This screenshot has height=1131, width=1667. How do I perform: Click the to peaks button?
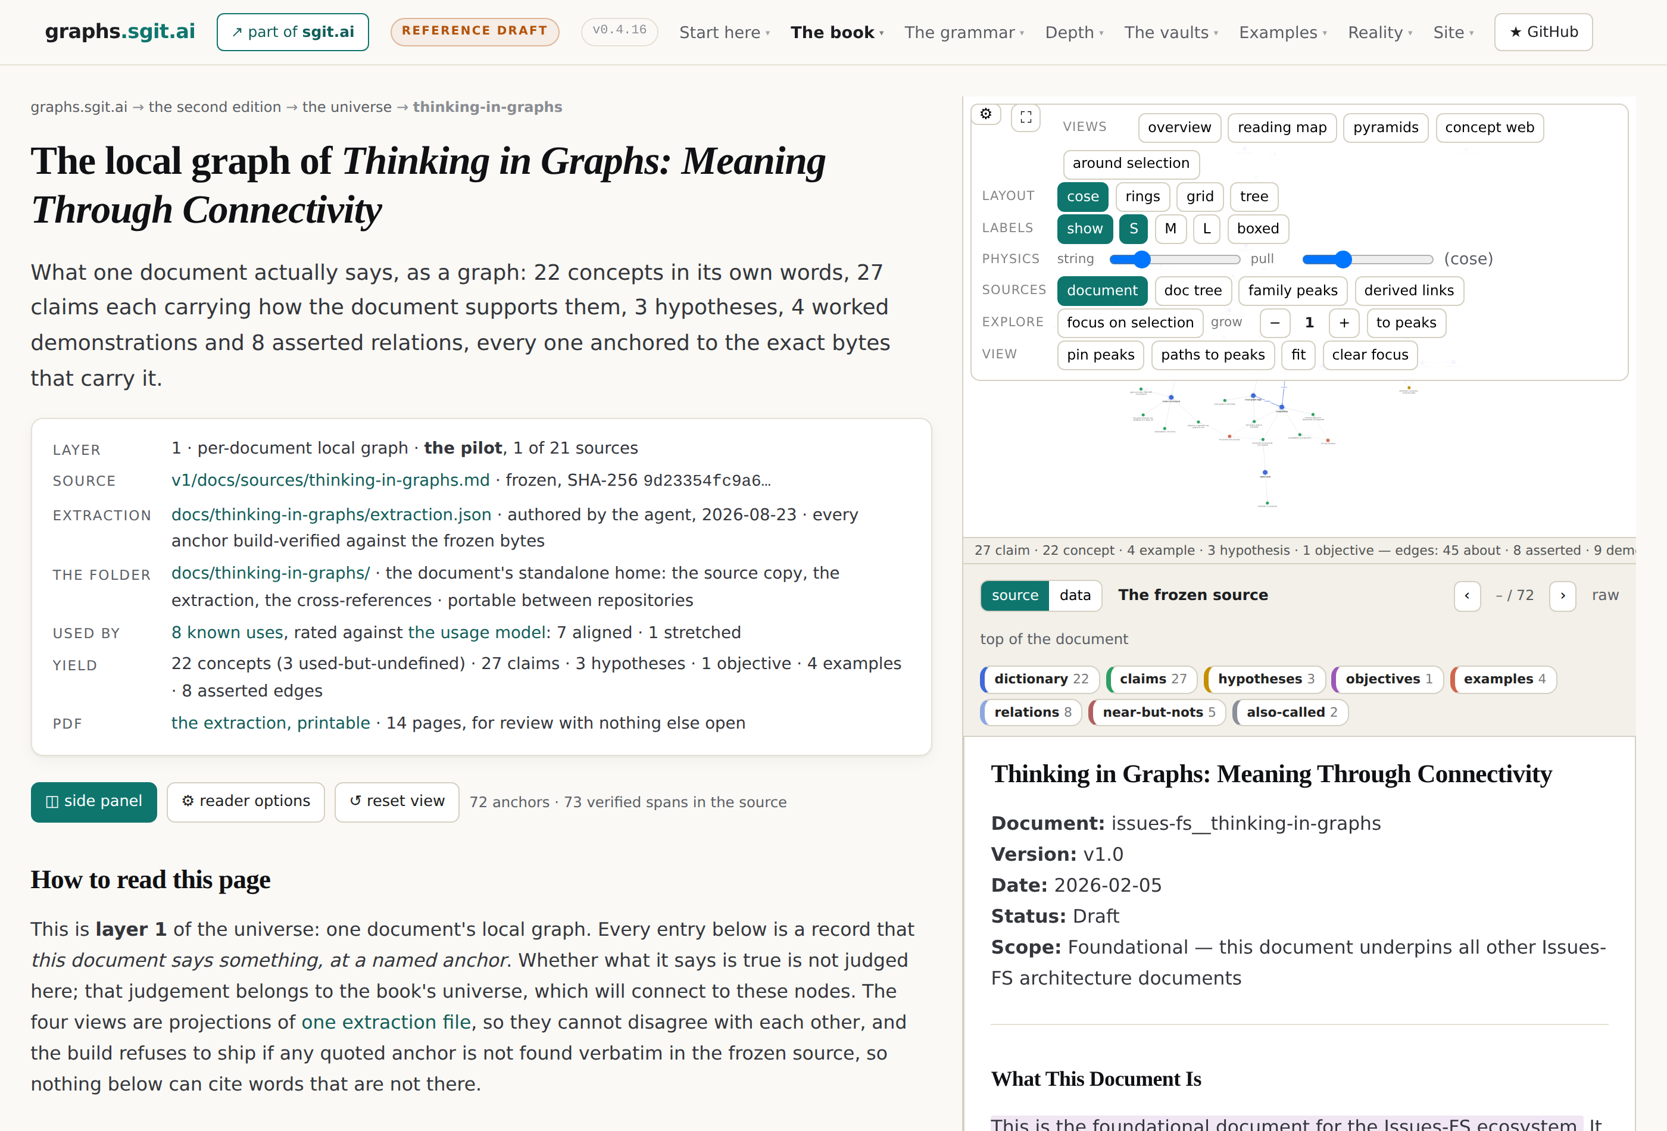pos(1406,323)
